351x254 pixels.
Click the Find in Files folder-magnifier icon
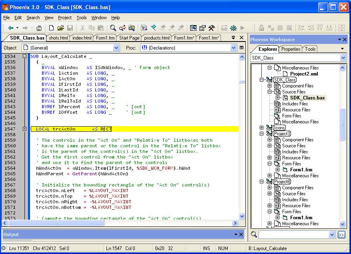click(x=132, y=28)
